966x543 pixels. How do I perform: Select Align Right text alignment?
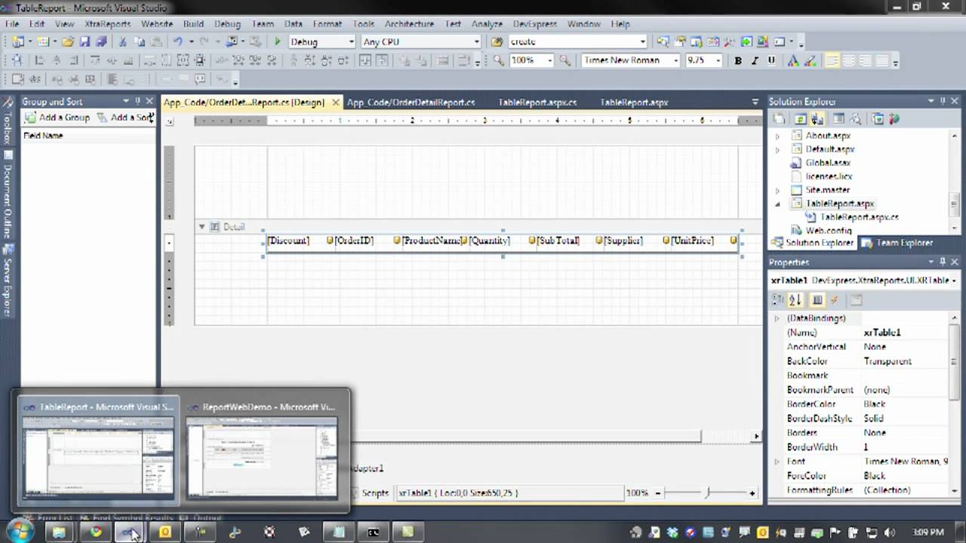pos(866,60)
